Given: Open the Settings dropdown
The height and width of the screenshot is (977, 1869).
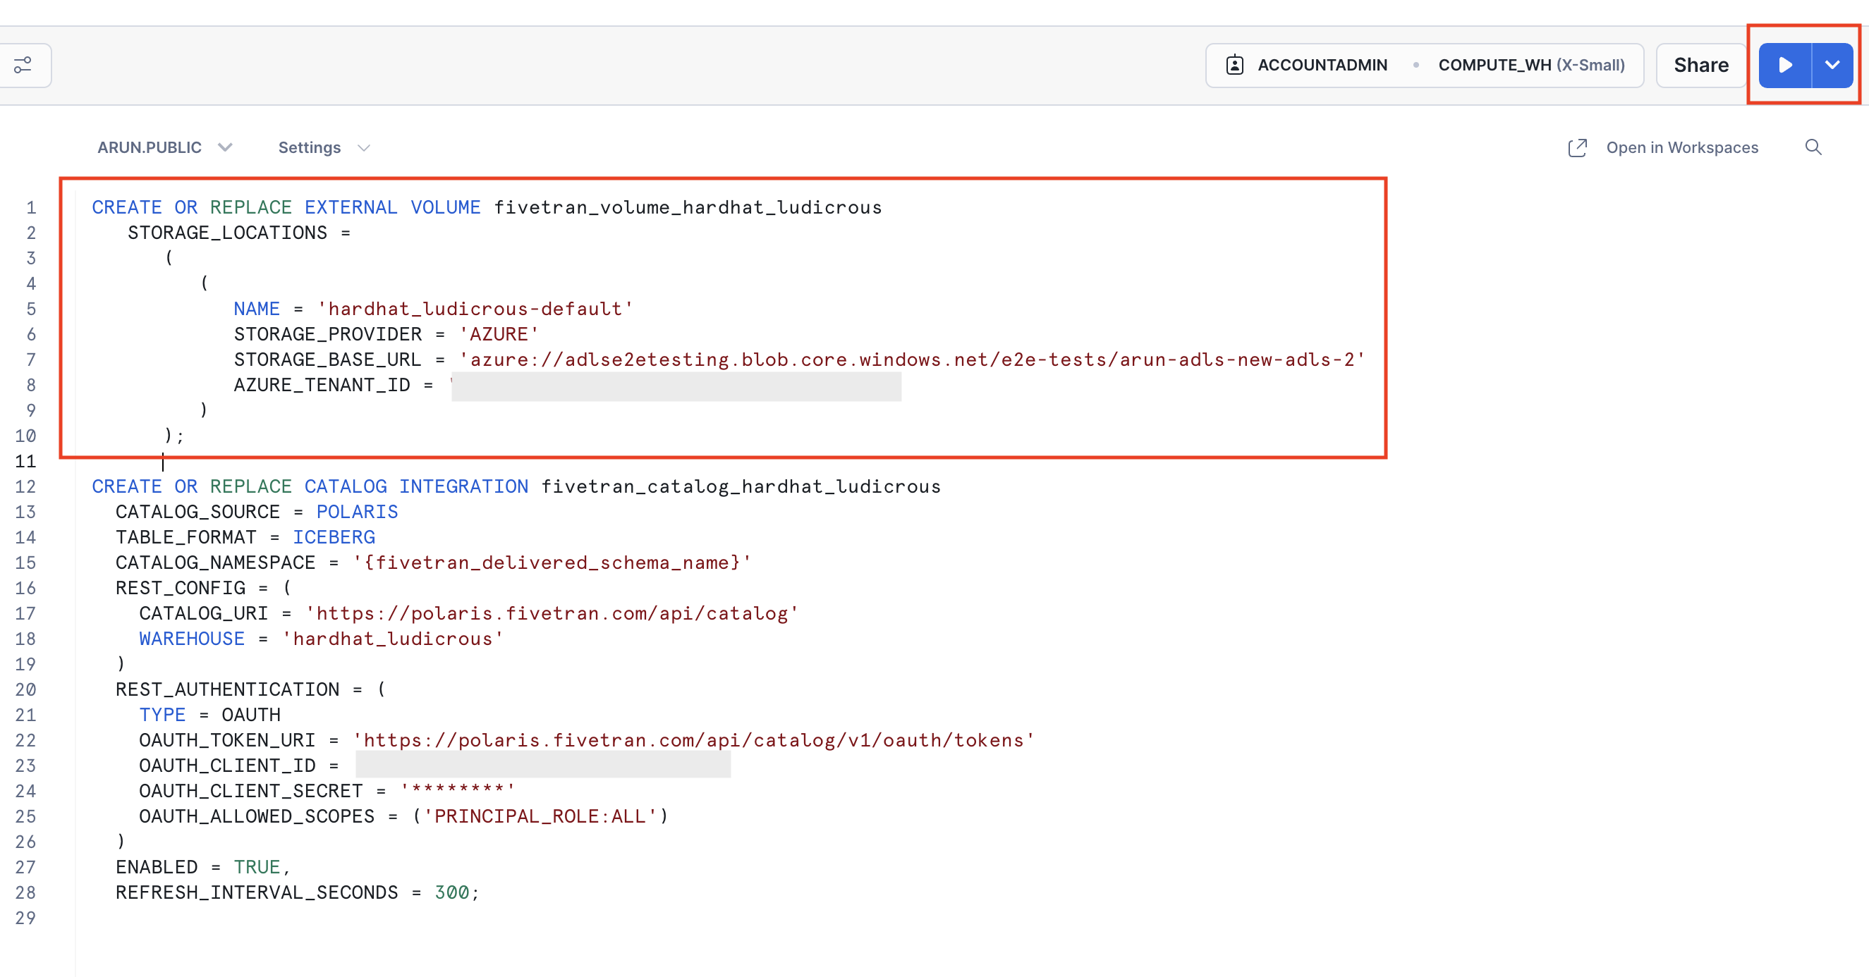Looking at the screenshot, I should pos(324,147).
